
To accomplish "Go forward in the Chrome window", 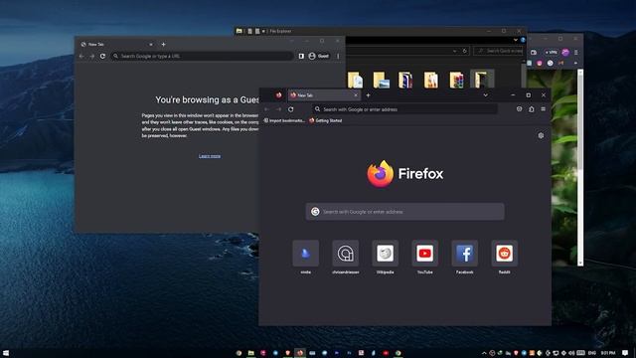I will point(92,56).
